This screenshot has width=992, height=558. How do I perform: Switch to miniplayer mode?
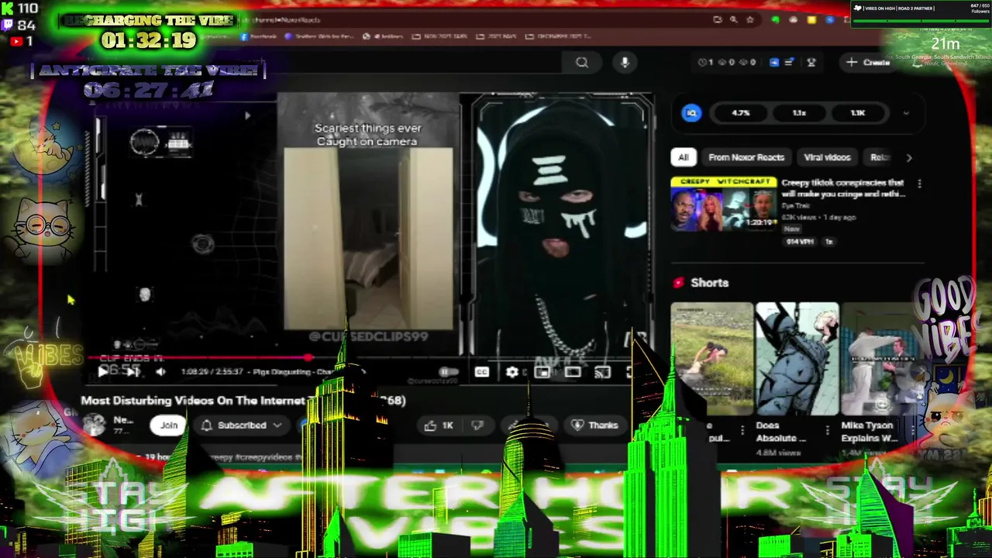click(x=542, y=372)
